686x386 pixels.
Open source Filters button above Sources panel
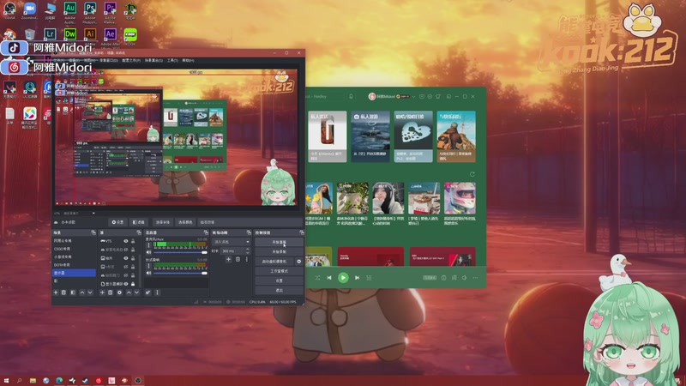[139, 222]
